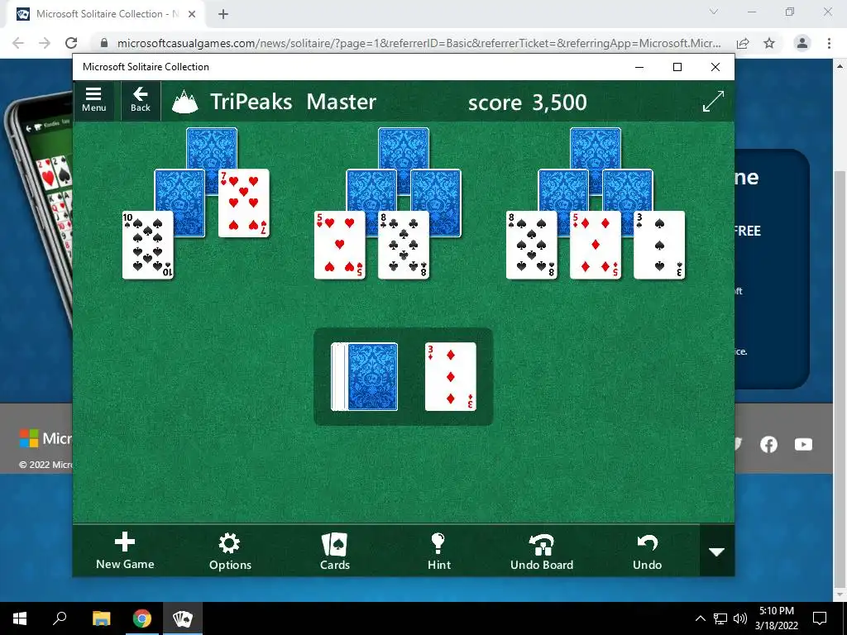Open the Chrome profile avatar
The width and height of the screenshot is (847, 635).
(x=802, y=43)
